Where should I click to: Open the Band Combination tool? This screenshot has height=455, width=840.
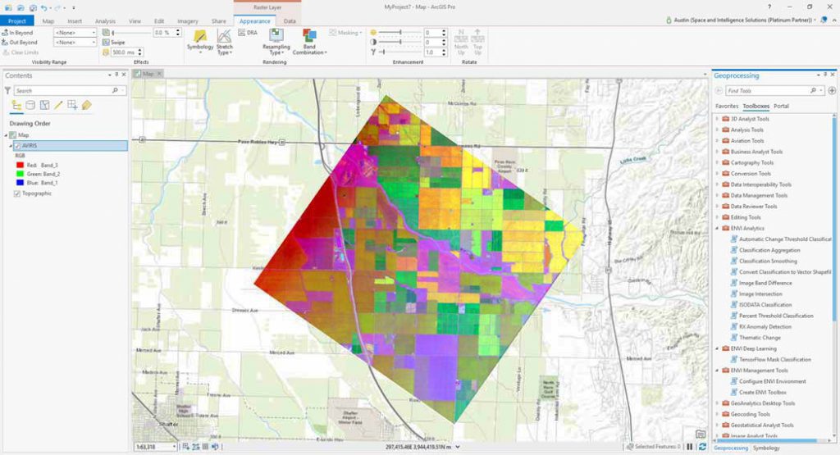pos(309,42)
